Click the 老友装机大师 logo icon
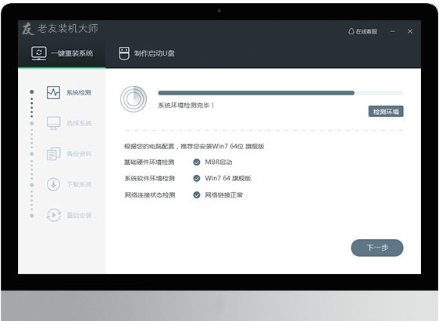The height and width of the screenshot is (321, 439). point(28,29)
